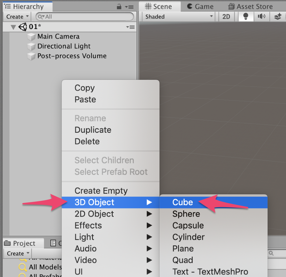Open the Audio submenu

click(111, 249)
